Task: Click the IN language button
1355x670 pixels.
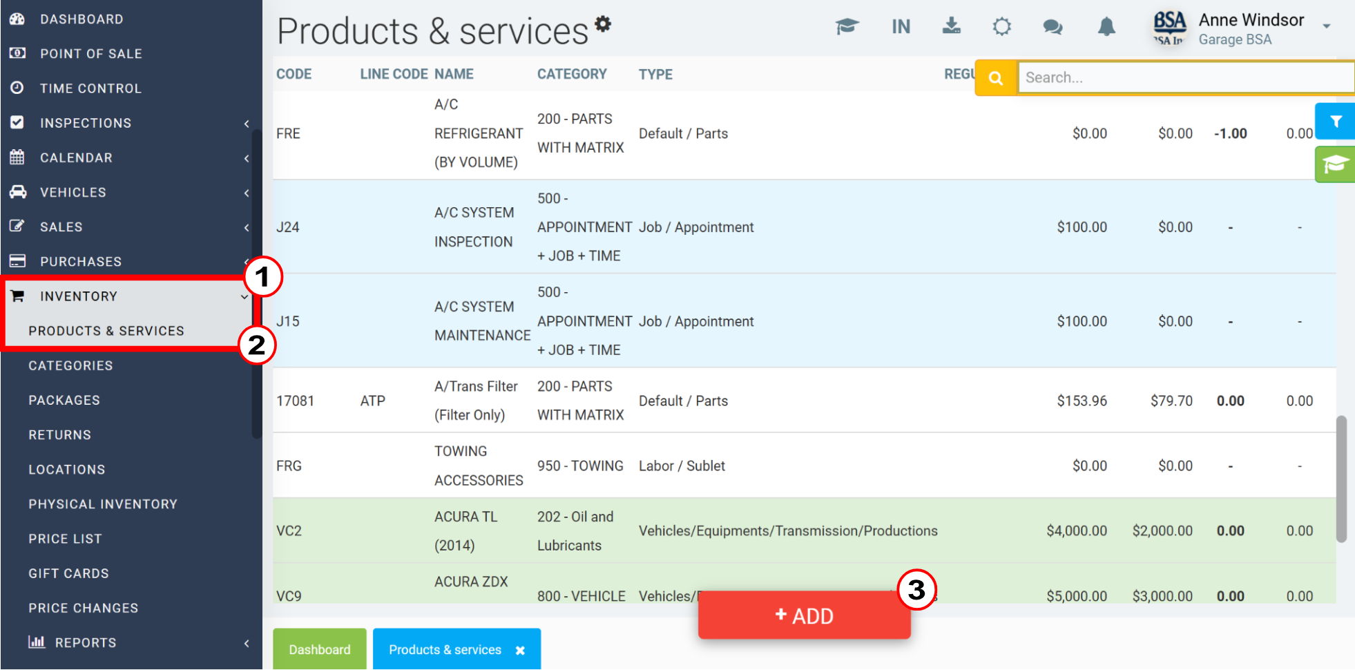Action: point(901,27)
